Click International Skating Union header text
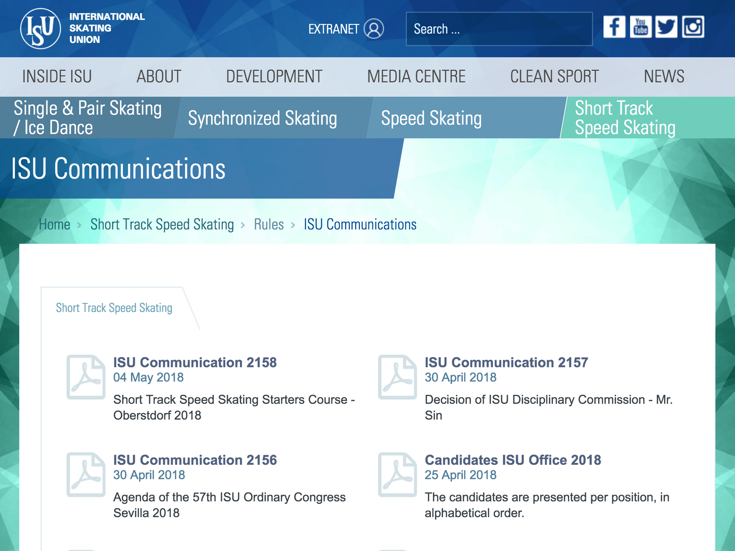735x551 pixels. [107, 28]
